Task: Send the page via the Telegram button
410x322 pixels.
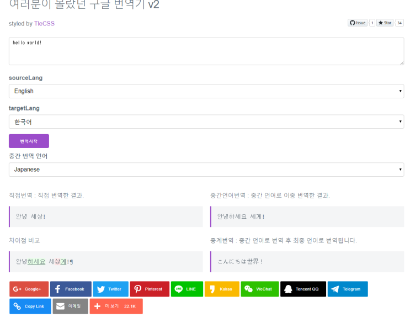Action: 348,289
